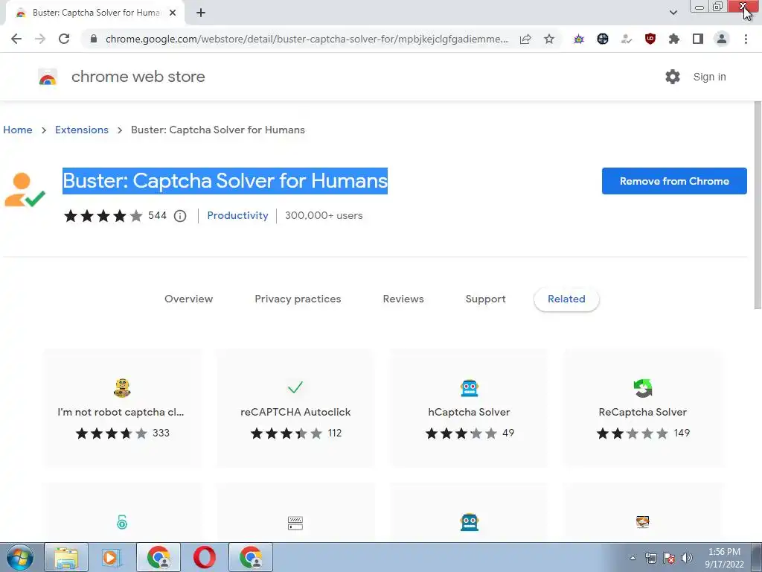Open hCaptcha Solver card title
This screenshot has height=572, width=762.
(x=469, y=412)
